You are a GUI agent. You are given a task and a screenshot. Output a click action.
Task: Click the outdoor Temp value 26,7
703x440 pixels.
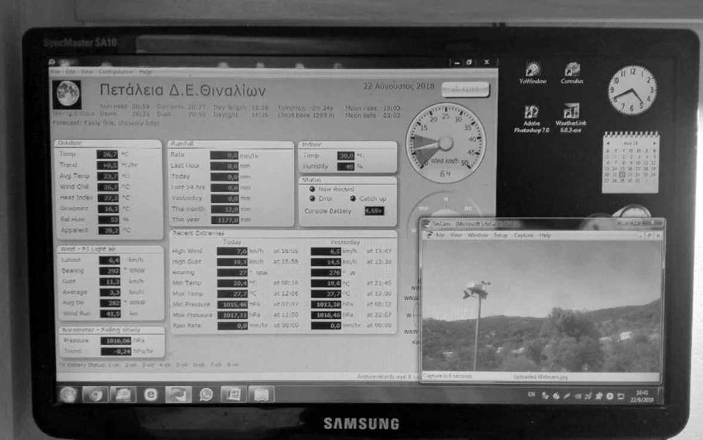[x=107, y=154]
